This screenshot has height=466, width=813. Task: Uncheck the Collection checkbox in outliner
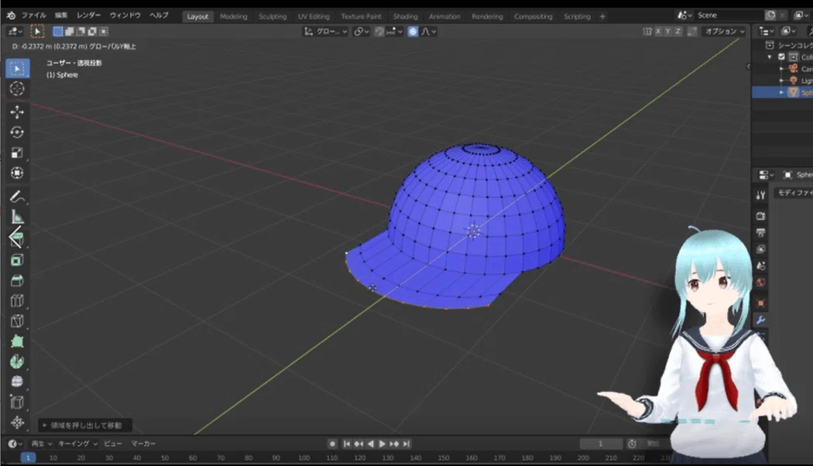click(781, 57)
